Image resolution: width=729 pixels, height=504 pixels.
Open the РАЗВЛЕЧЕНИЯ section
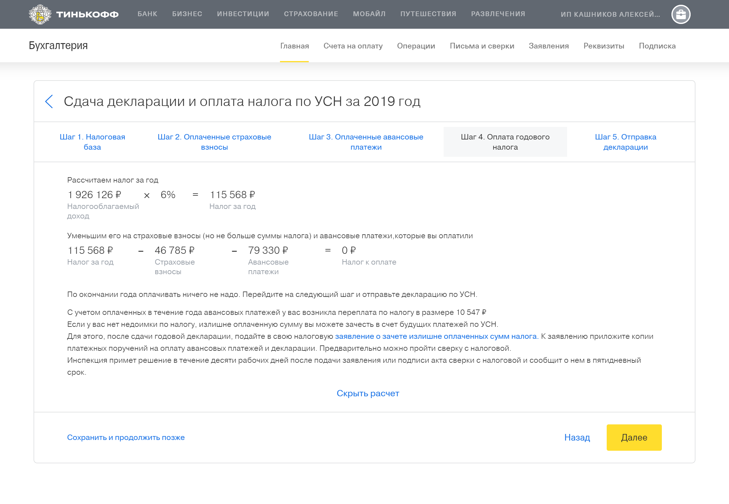click(498, 14)
